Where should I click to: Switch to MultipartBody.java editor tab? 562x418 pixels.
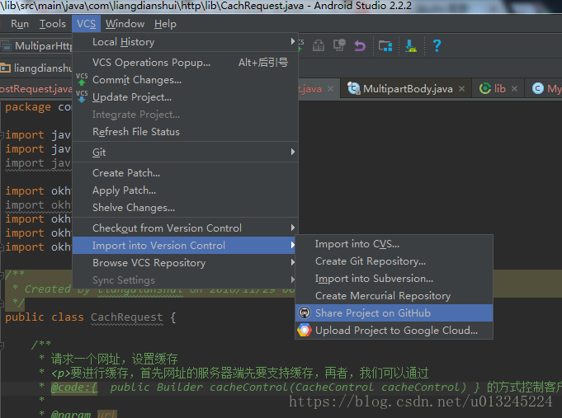pos(408,88)
